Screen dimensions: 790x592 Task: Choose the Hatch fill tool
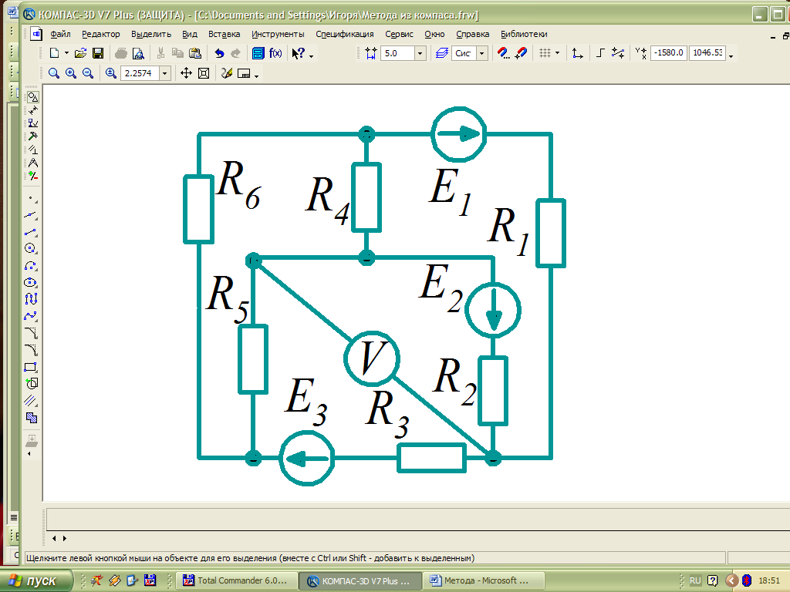pos(31,417)
